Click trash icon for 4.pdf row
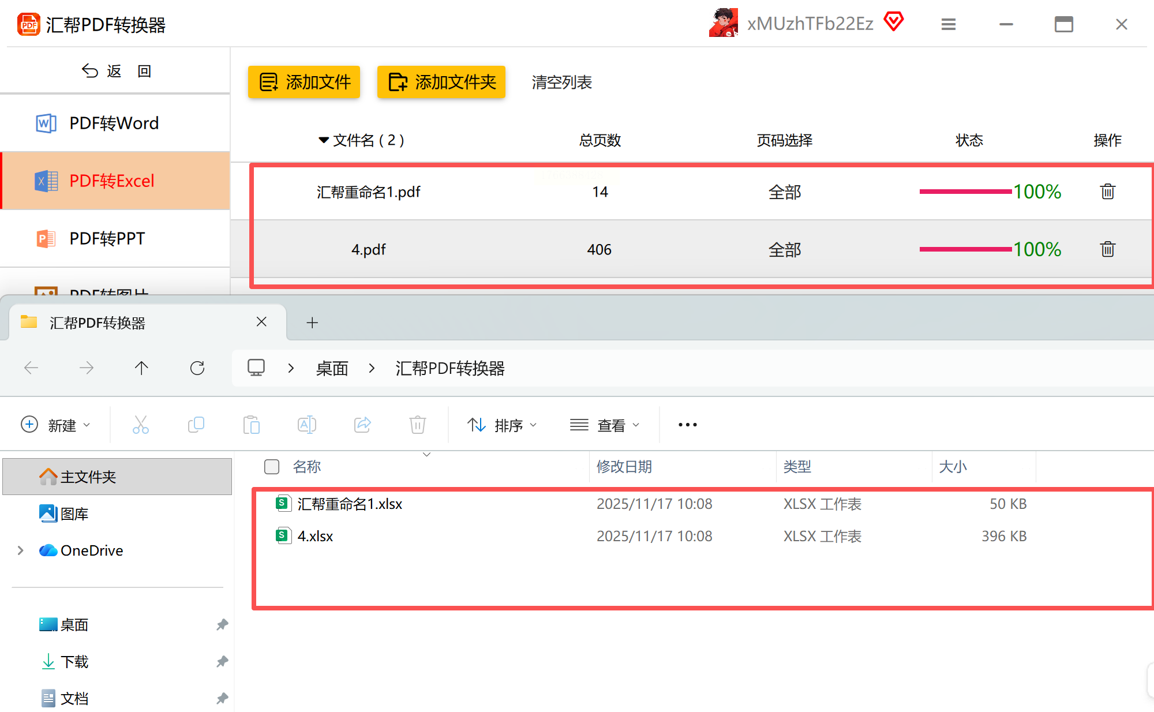The width and height of the screenshot is (1154, 712). [1107, 249]
